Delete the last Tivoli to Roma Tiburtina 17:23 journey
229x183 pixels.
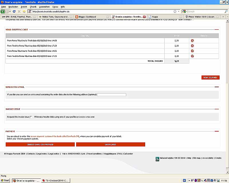tap(192, 56)
